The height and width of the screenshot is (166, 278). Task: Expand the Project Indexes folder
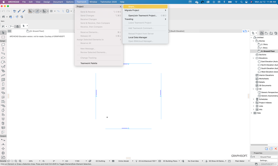(253, 103)
